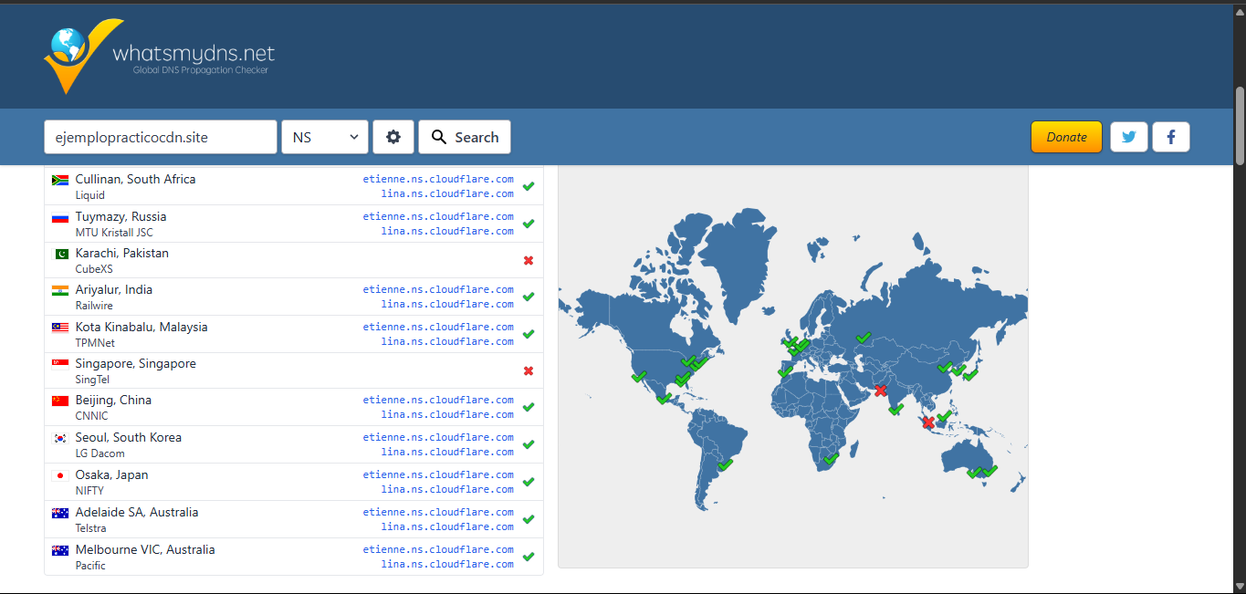
Task: Click the South Africa flag icon
Action: point(60,180)
